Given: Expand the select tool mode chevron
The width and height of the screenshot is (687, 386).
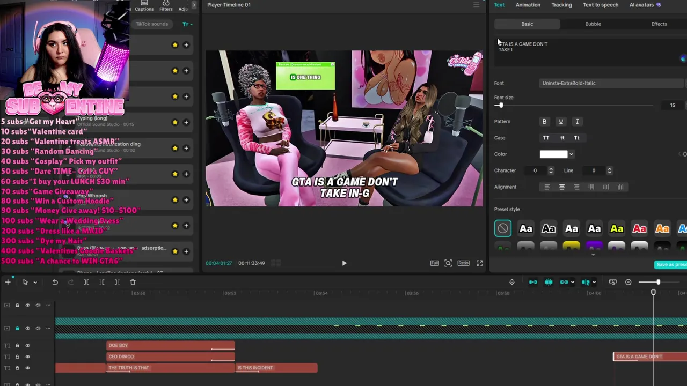Looking at the screenshot, I should (35, 283).
